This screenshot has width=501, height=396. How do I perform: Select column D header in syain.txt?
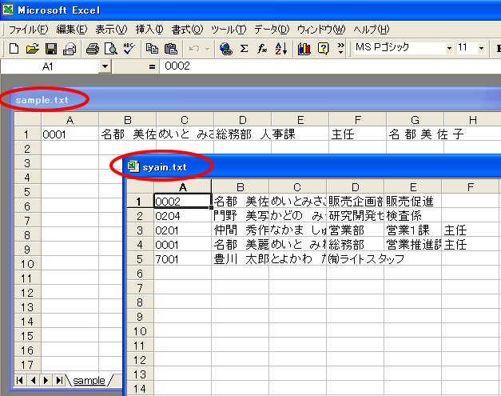pyautogui.click(x=356, y=187)
